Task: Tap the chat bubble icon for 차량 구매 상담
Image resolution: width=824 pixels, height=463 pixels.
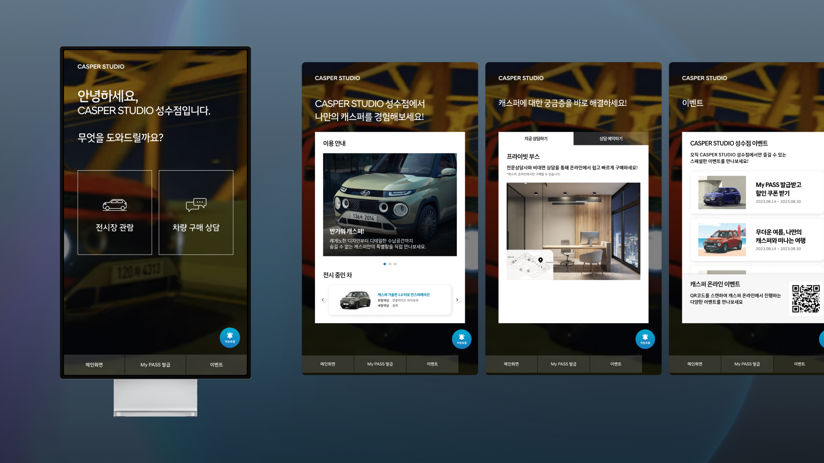Action: (196, 204)
